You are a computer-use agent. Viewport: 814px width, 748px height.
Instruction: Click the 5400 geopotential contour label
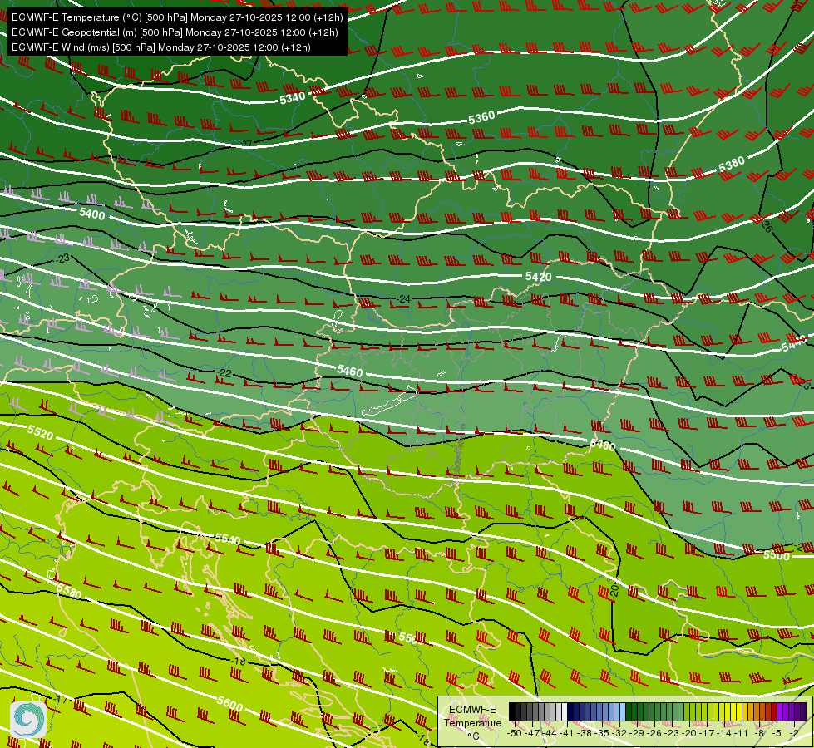click(x=92, y=214)
